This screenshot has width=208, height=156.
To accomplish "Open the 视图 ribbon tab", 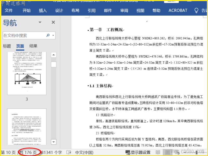I will (140, 10).
